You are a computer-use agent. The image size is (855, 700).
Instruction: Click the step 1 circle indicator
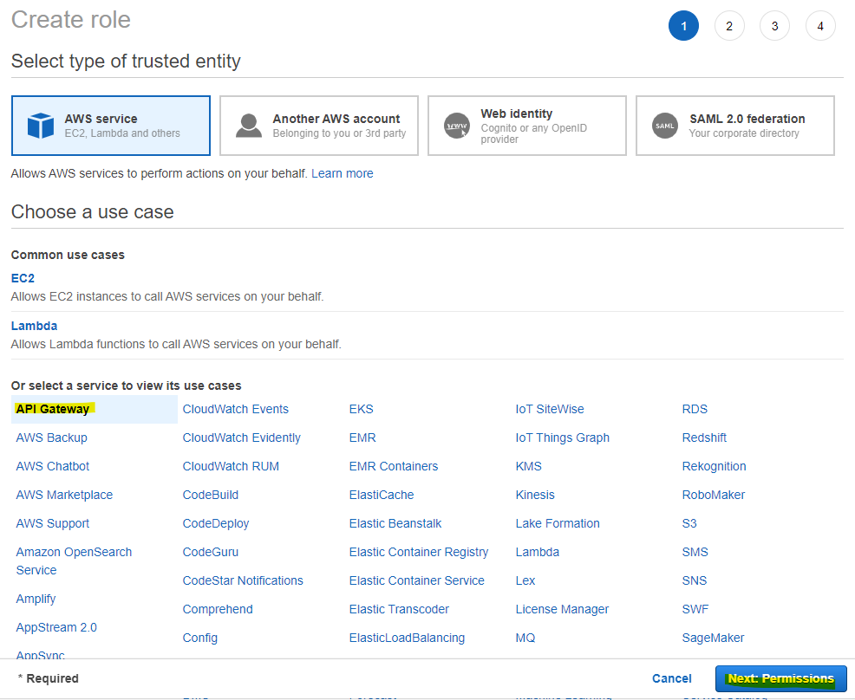click(683, 25)
